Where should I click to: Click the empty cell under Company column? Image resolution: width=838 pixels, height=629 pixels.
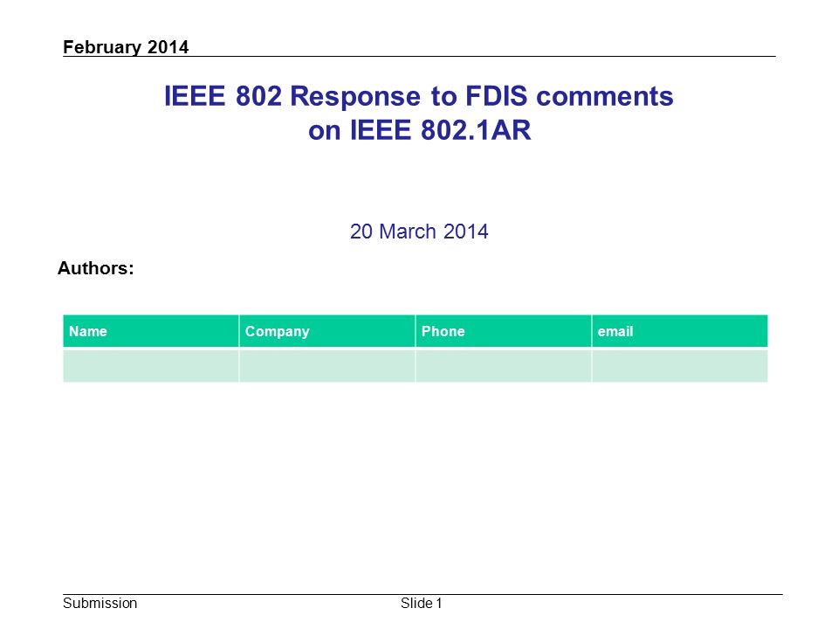tap(327, 366)
